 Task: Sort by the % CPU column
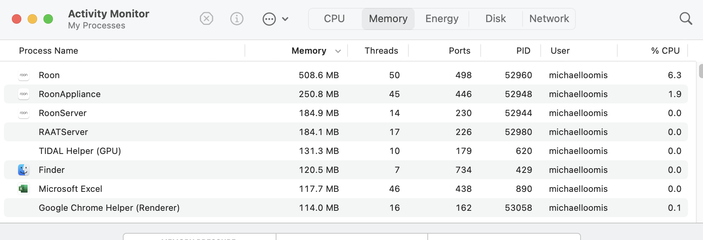(x=665, y=51)
